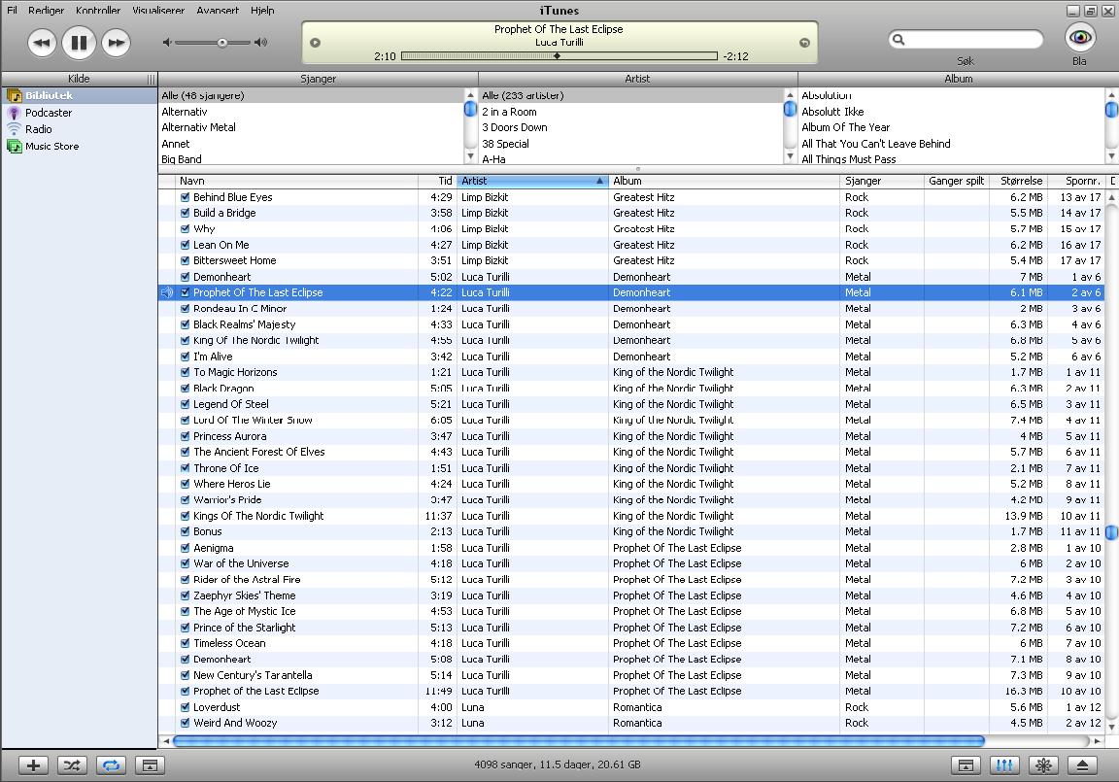Open the Visualiserer menu
The image size is (1119, 782).
coord(158,10)
